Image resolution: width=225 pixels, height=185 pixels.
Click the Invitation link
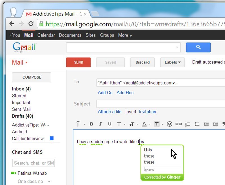tap(147, 112)
